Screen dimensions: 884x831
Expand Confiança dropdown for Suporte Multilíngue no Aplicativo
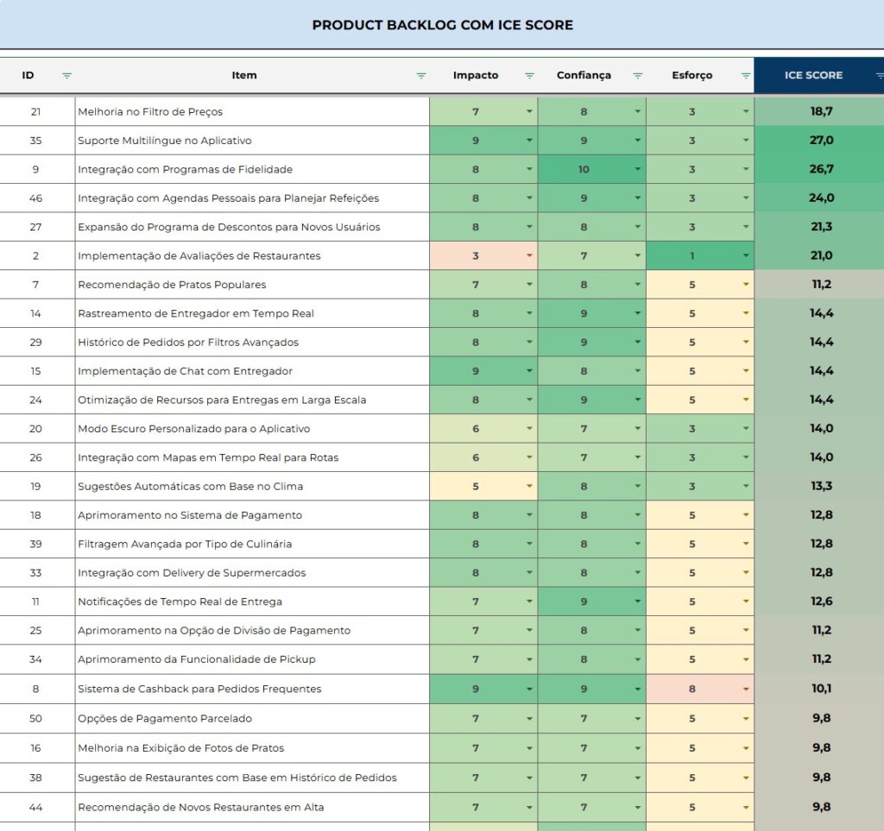[x=637, y=141]
